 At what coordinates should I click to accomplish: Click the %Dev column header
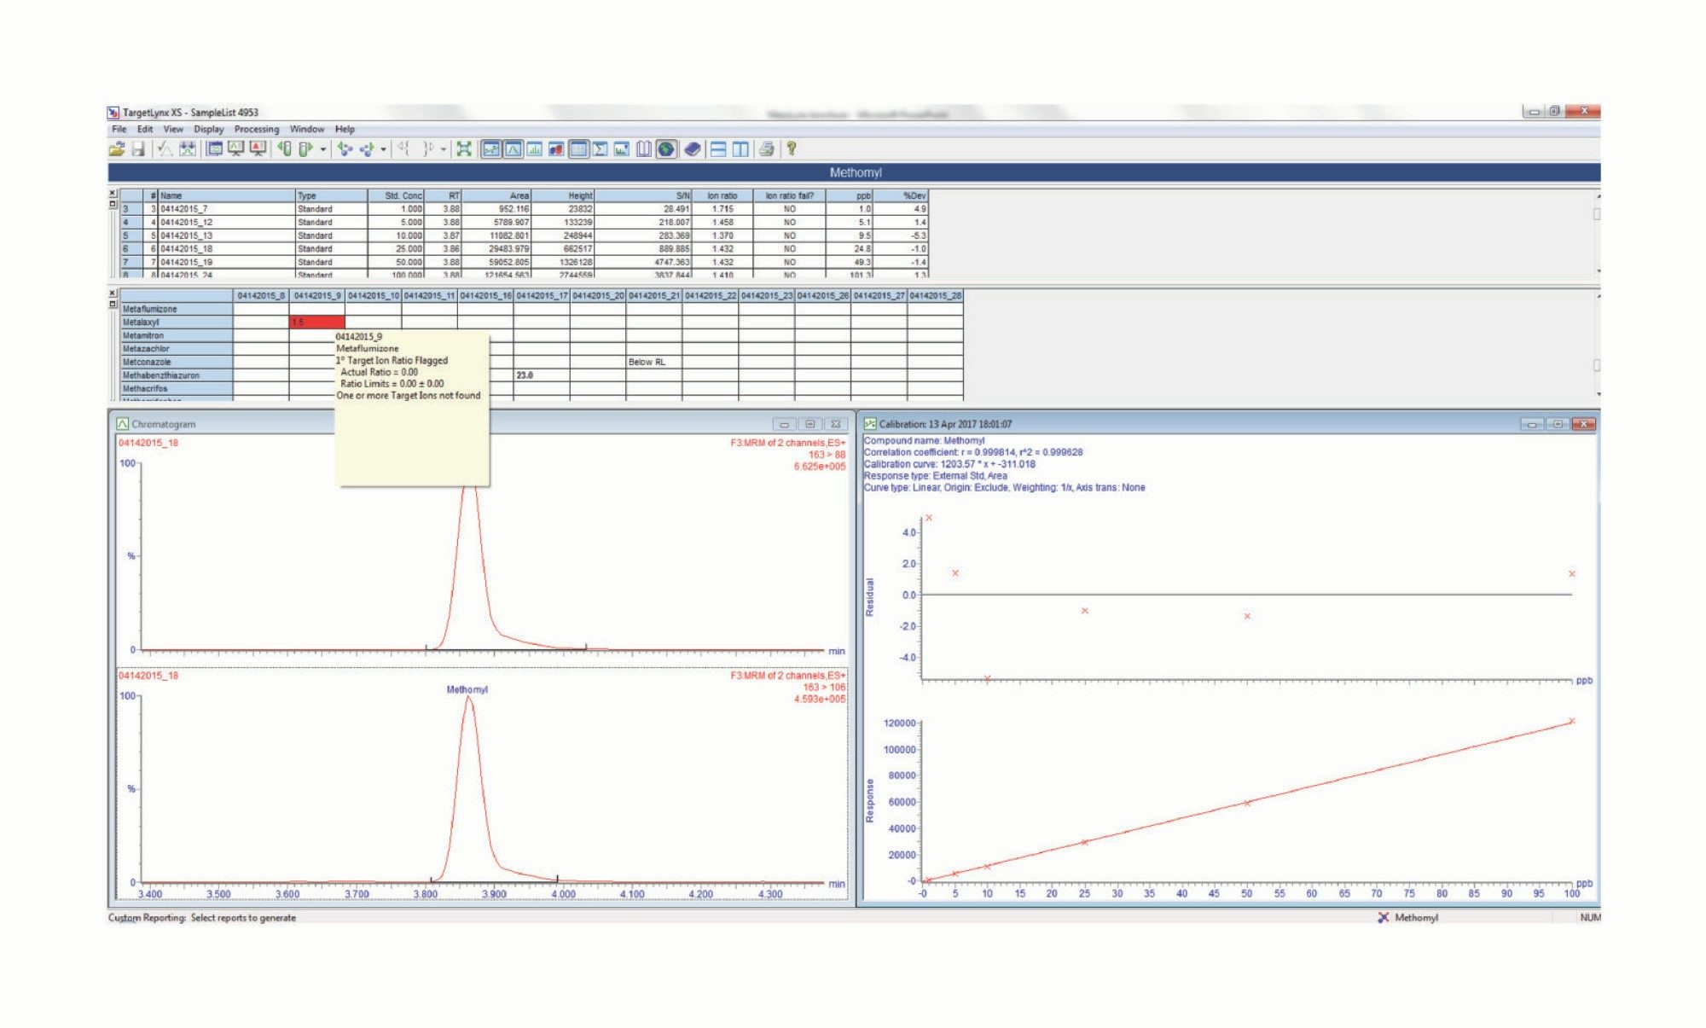[x=902, y=195]
